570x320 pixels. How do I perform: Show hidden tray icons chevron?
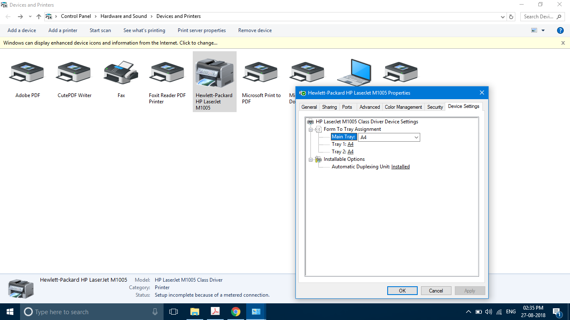468,312
